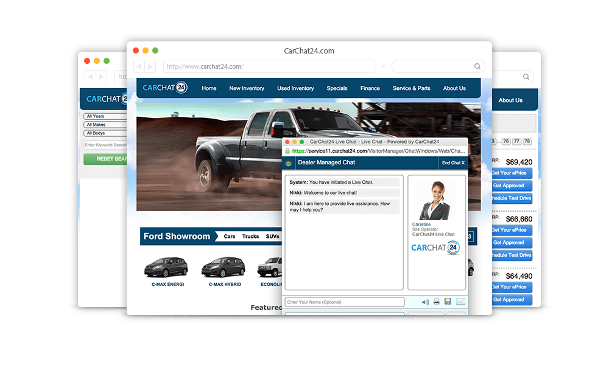The width and height of the screenshot is (609, 365).
Task: Click Get Your ePrice under $64,490
Action: (512, 287)
